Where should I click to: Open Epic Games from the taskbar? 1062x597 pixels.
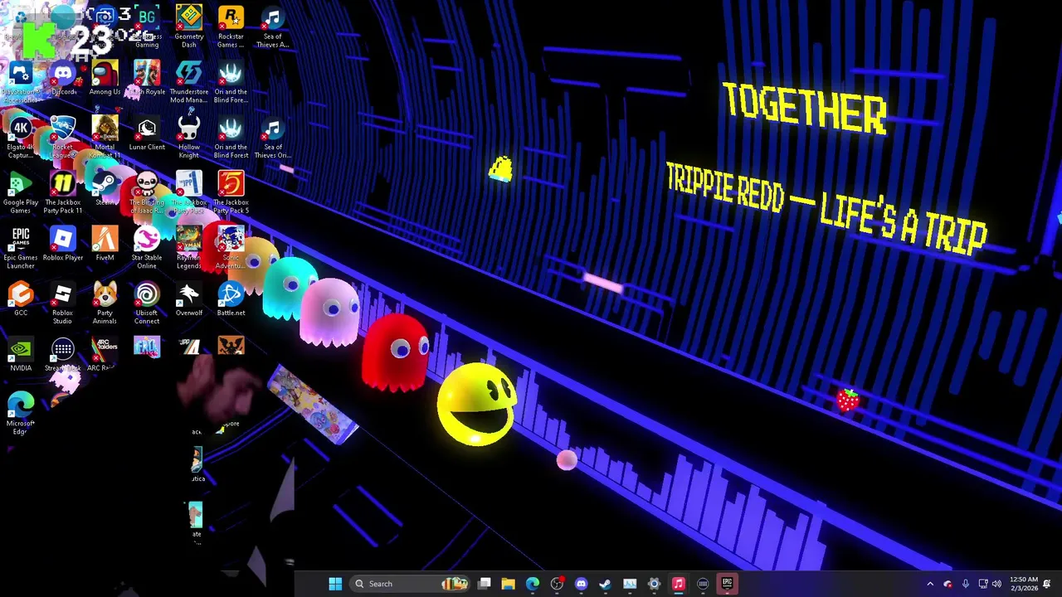[727, 584]
